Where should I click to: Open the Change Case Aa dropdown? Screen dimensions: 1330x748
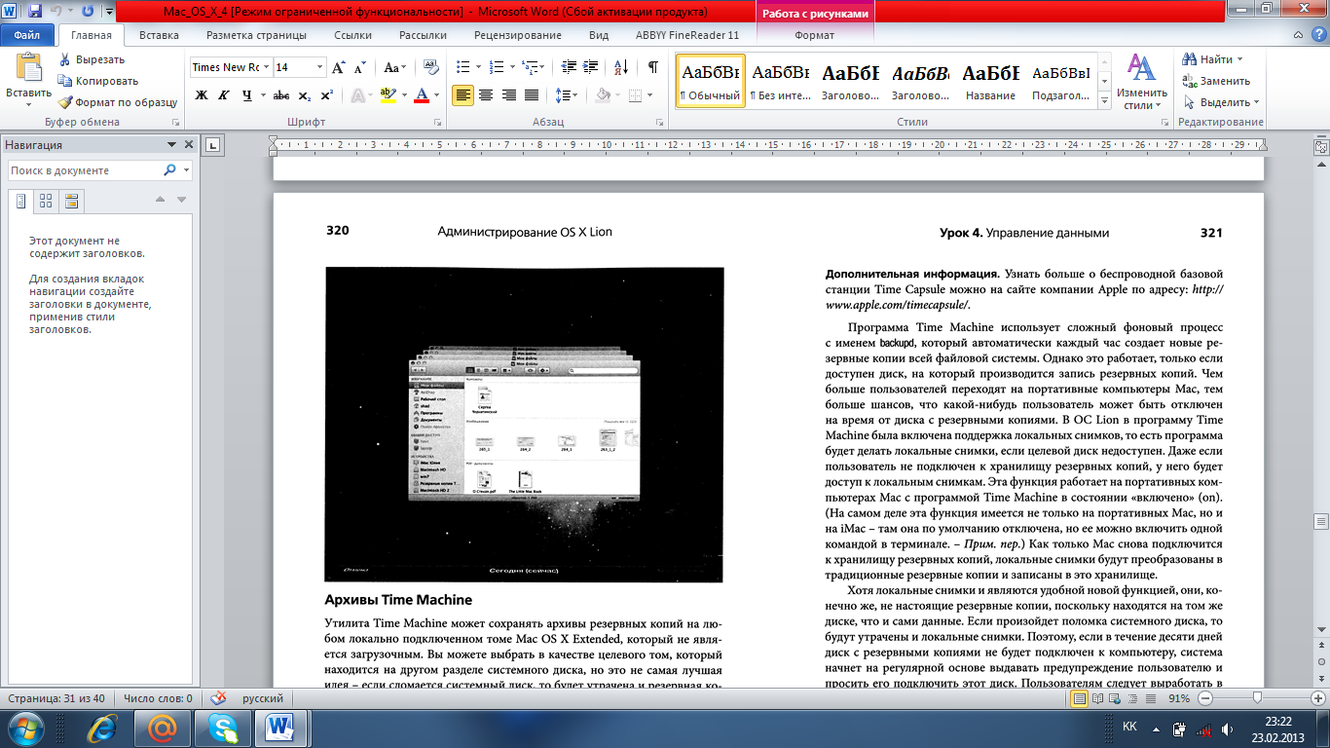point(395,67)
